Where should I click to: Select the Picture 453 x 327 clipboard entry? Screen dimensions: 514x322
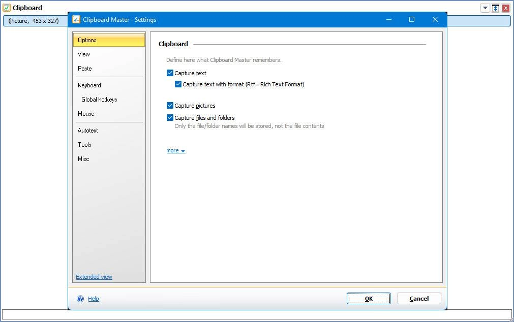click(257, 21)
